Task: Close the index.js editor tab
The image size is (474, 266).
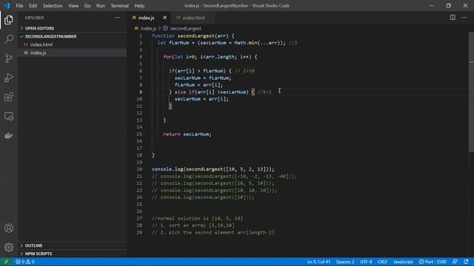Action: coord(164,18)
